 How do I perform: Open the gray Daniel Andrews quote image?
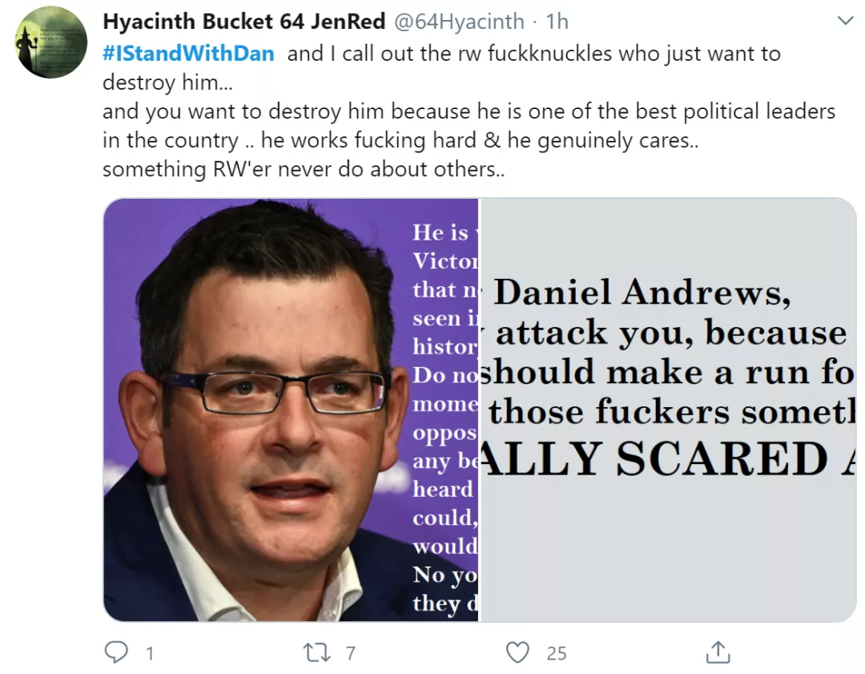[x=668, y=410]
